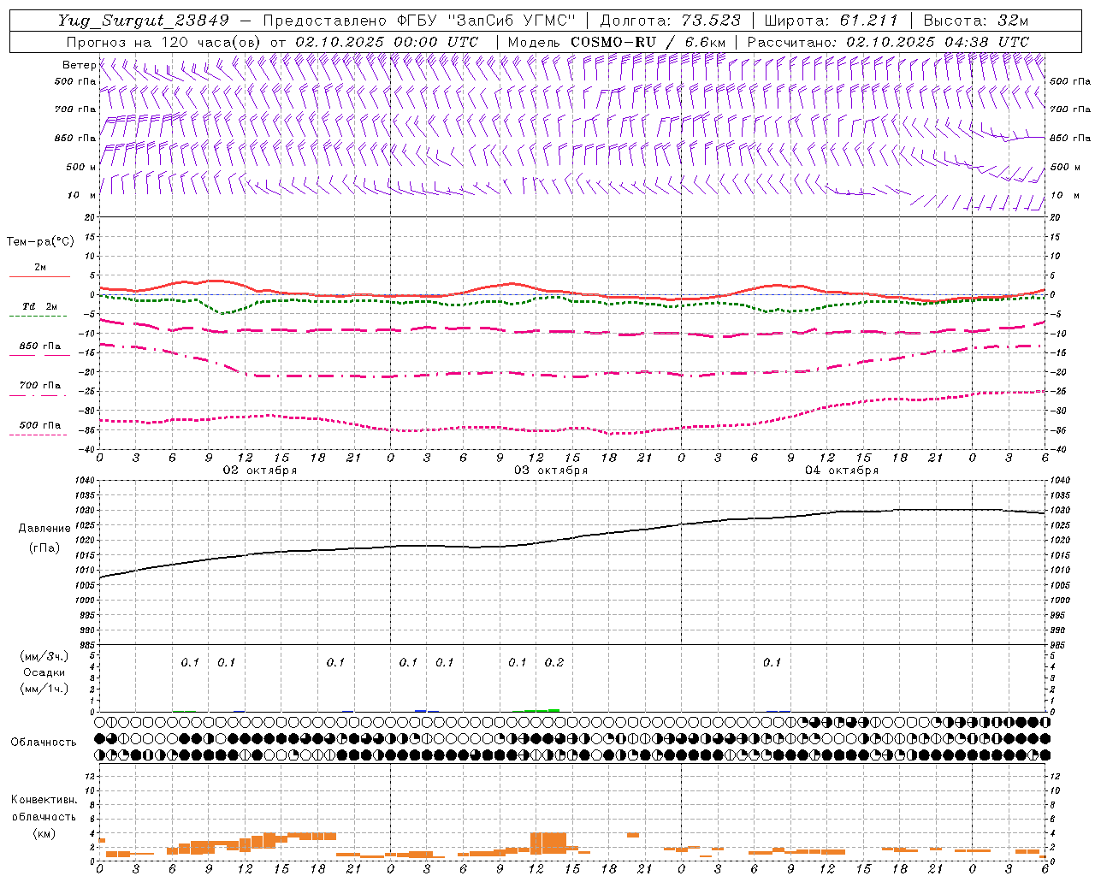Click the "500 м" wind level label on left
This screenshot has height=876, width=1095.
(x=80, y=167)
